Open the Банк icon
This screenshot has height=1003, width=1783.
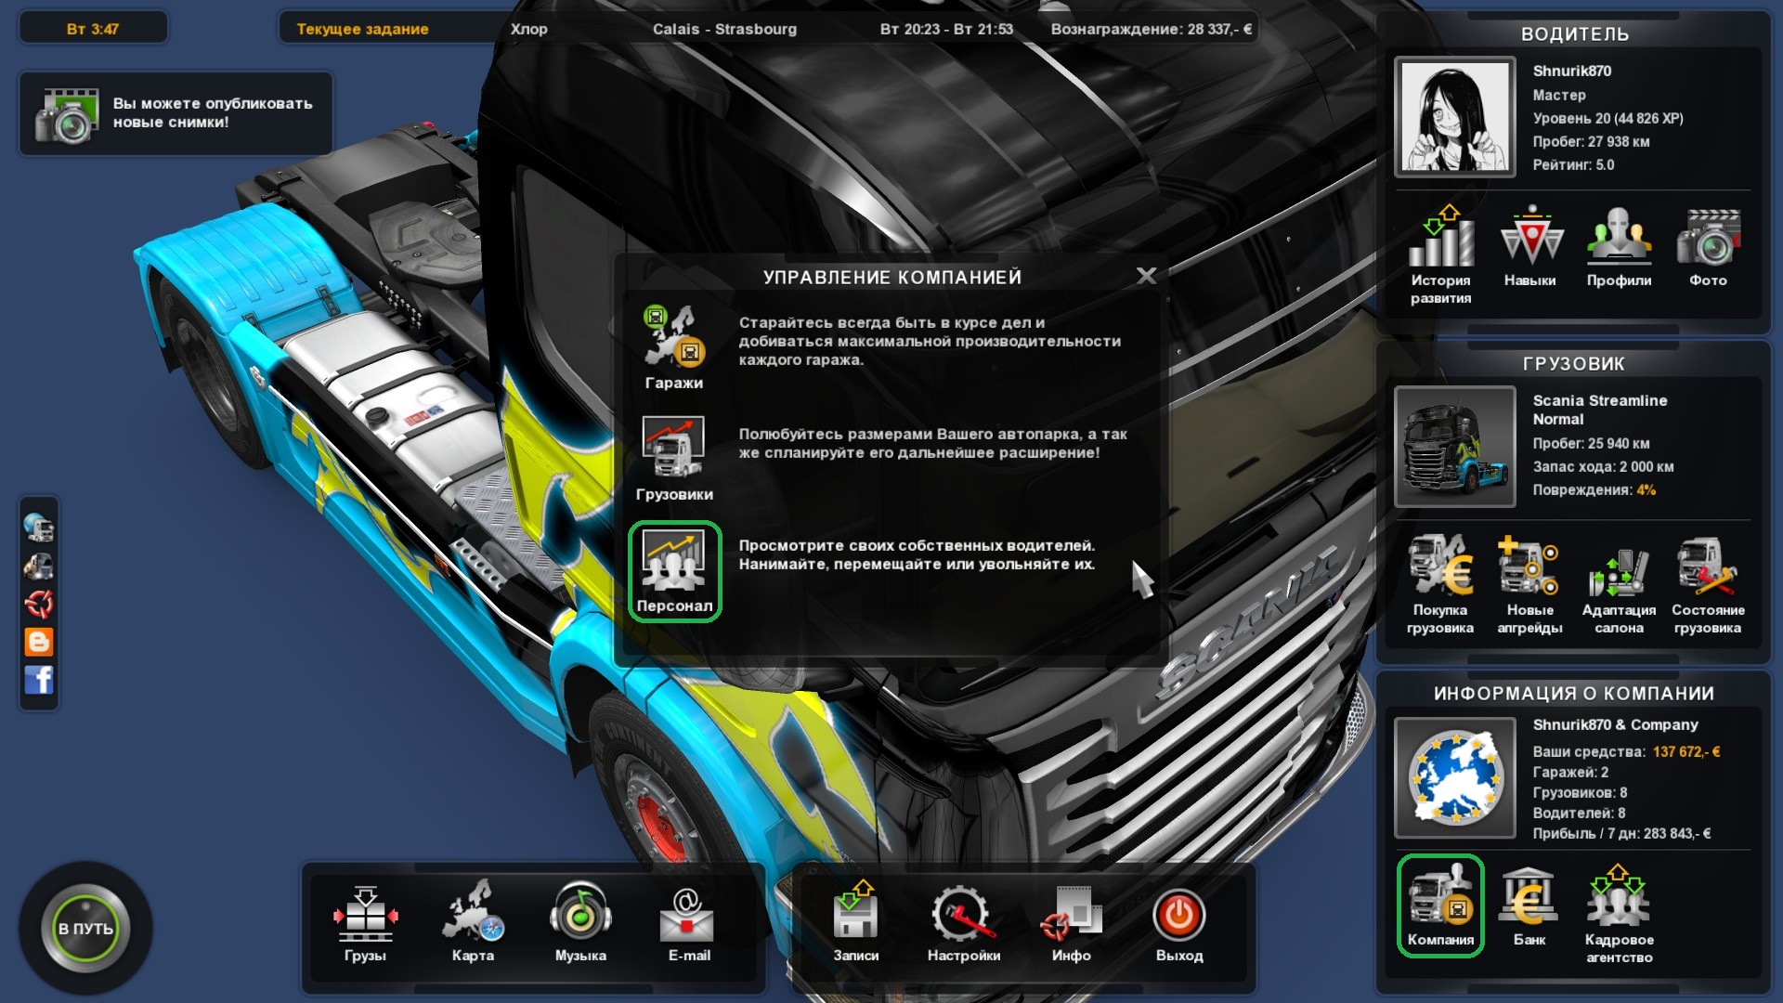[x=1529, y=899]
